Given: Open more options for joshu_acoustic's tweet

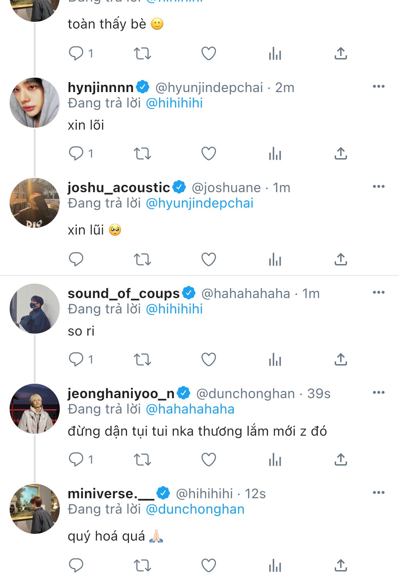Looking at the screenshot, I should (x=378, y=187).
